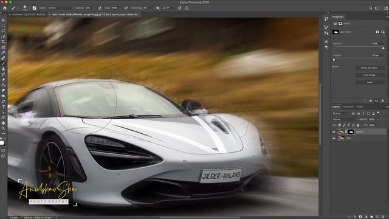Select the unsplash.jpg document tab

coord(95,15)
